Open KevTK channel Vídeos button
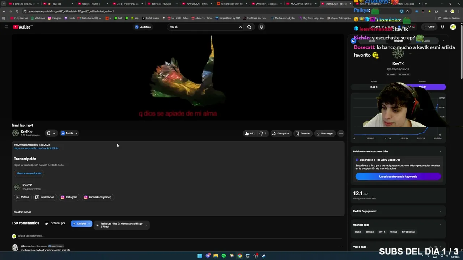Viewport: 463px width, 260px height. click(22, 197)
